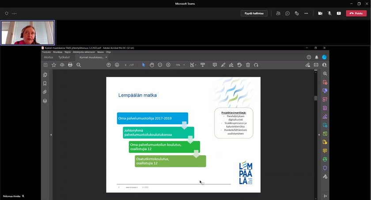Leave the meeting with Poistu button
Viewport: 371px width, 200px height.
tap(356, 13)
